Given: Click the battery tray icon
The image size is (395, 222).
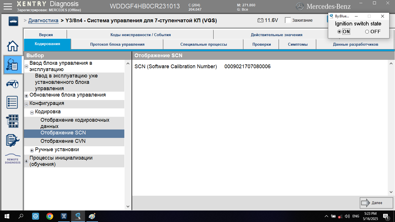Looking at the screenshot, I should pos(333,216).
